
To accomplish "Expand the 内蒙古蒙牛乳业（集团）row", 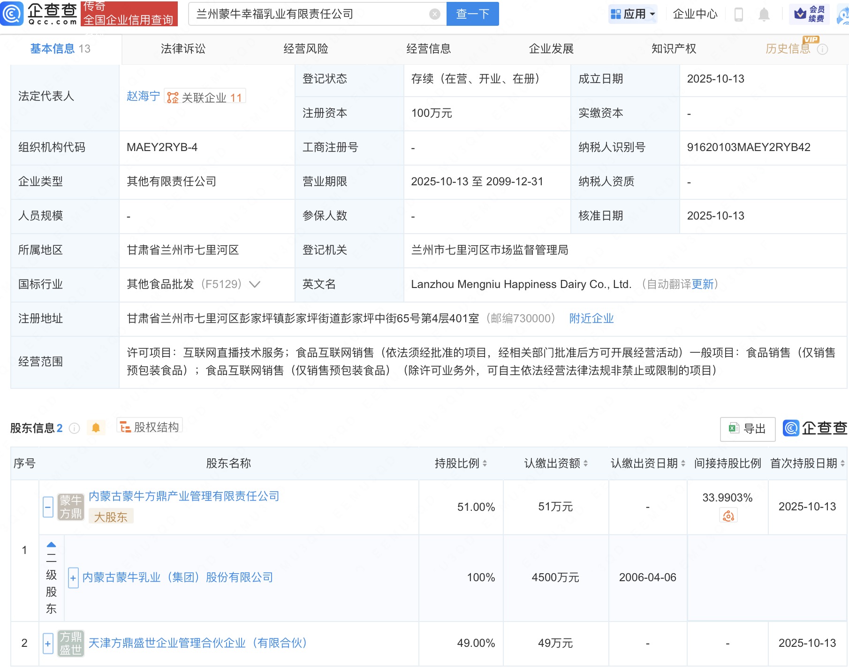I will 73,578.
